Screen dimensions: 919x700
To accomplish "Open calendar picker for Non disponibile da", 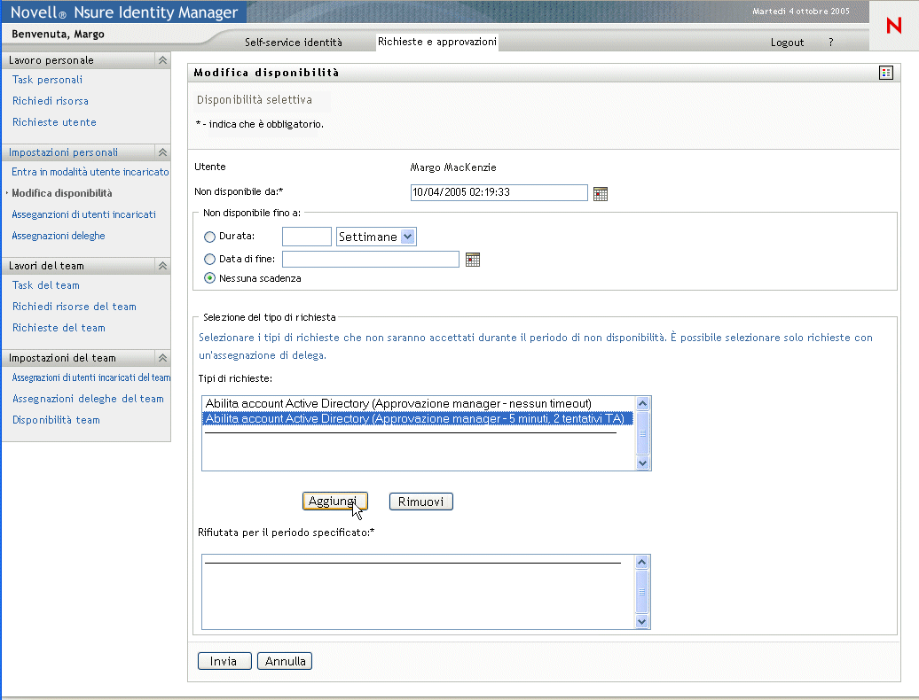I will (x=601, y=194).
